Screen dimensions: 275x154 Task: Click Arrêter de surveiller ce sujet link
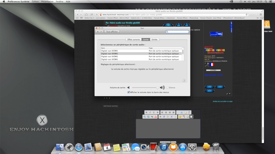pyautogui.click(x=222, y=101)
